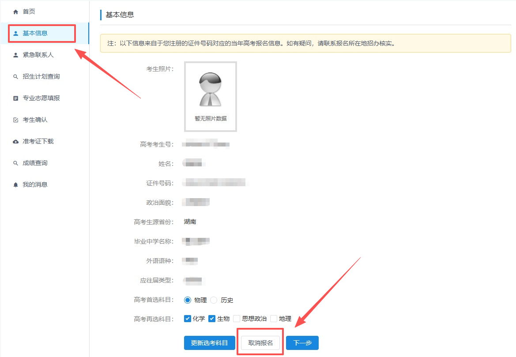
Task: Uncheck the 生物 checkbox
Action: (x=212, y=319)
